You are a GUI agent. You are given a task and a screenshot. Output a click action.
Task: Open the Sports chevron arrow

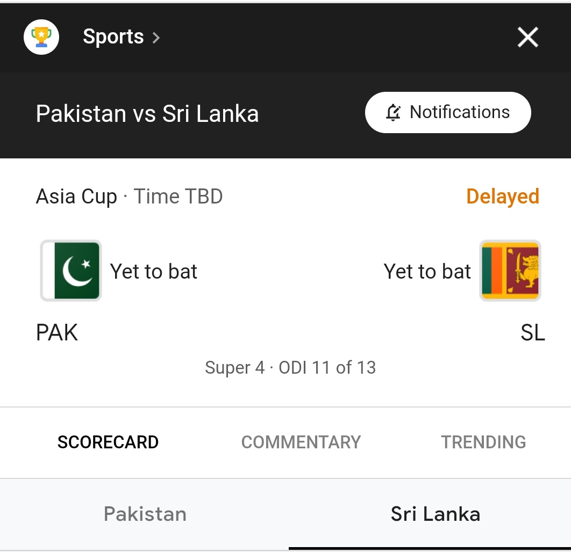[156, 38]
